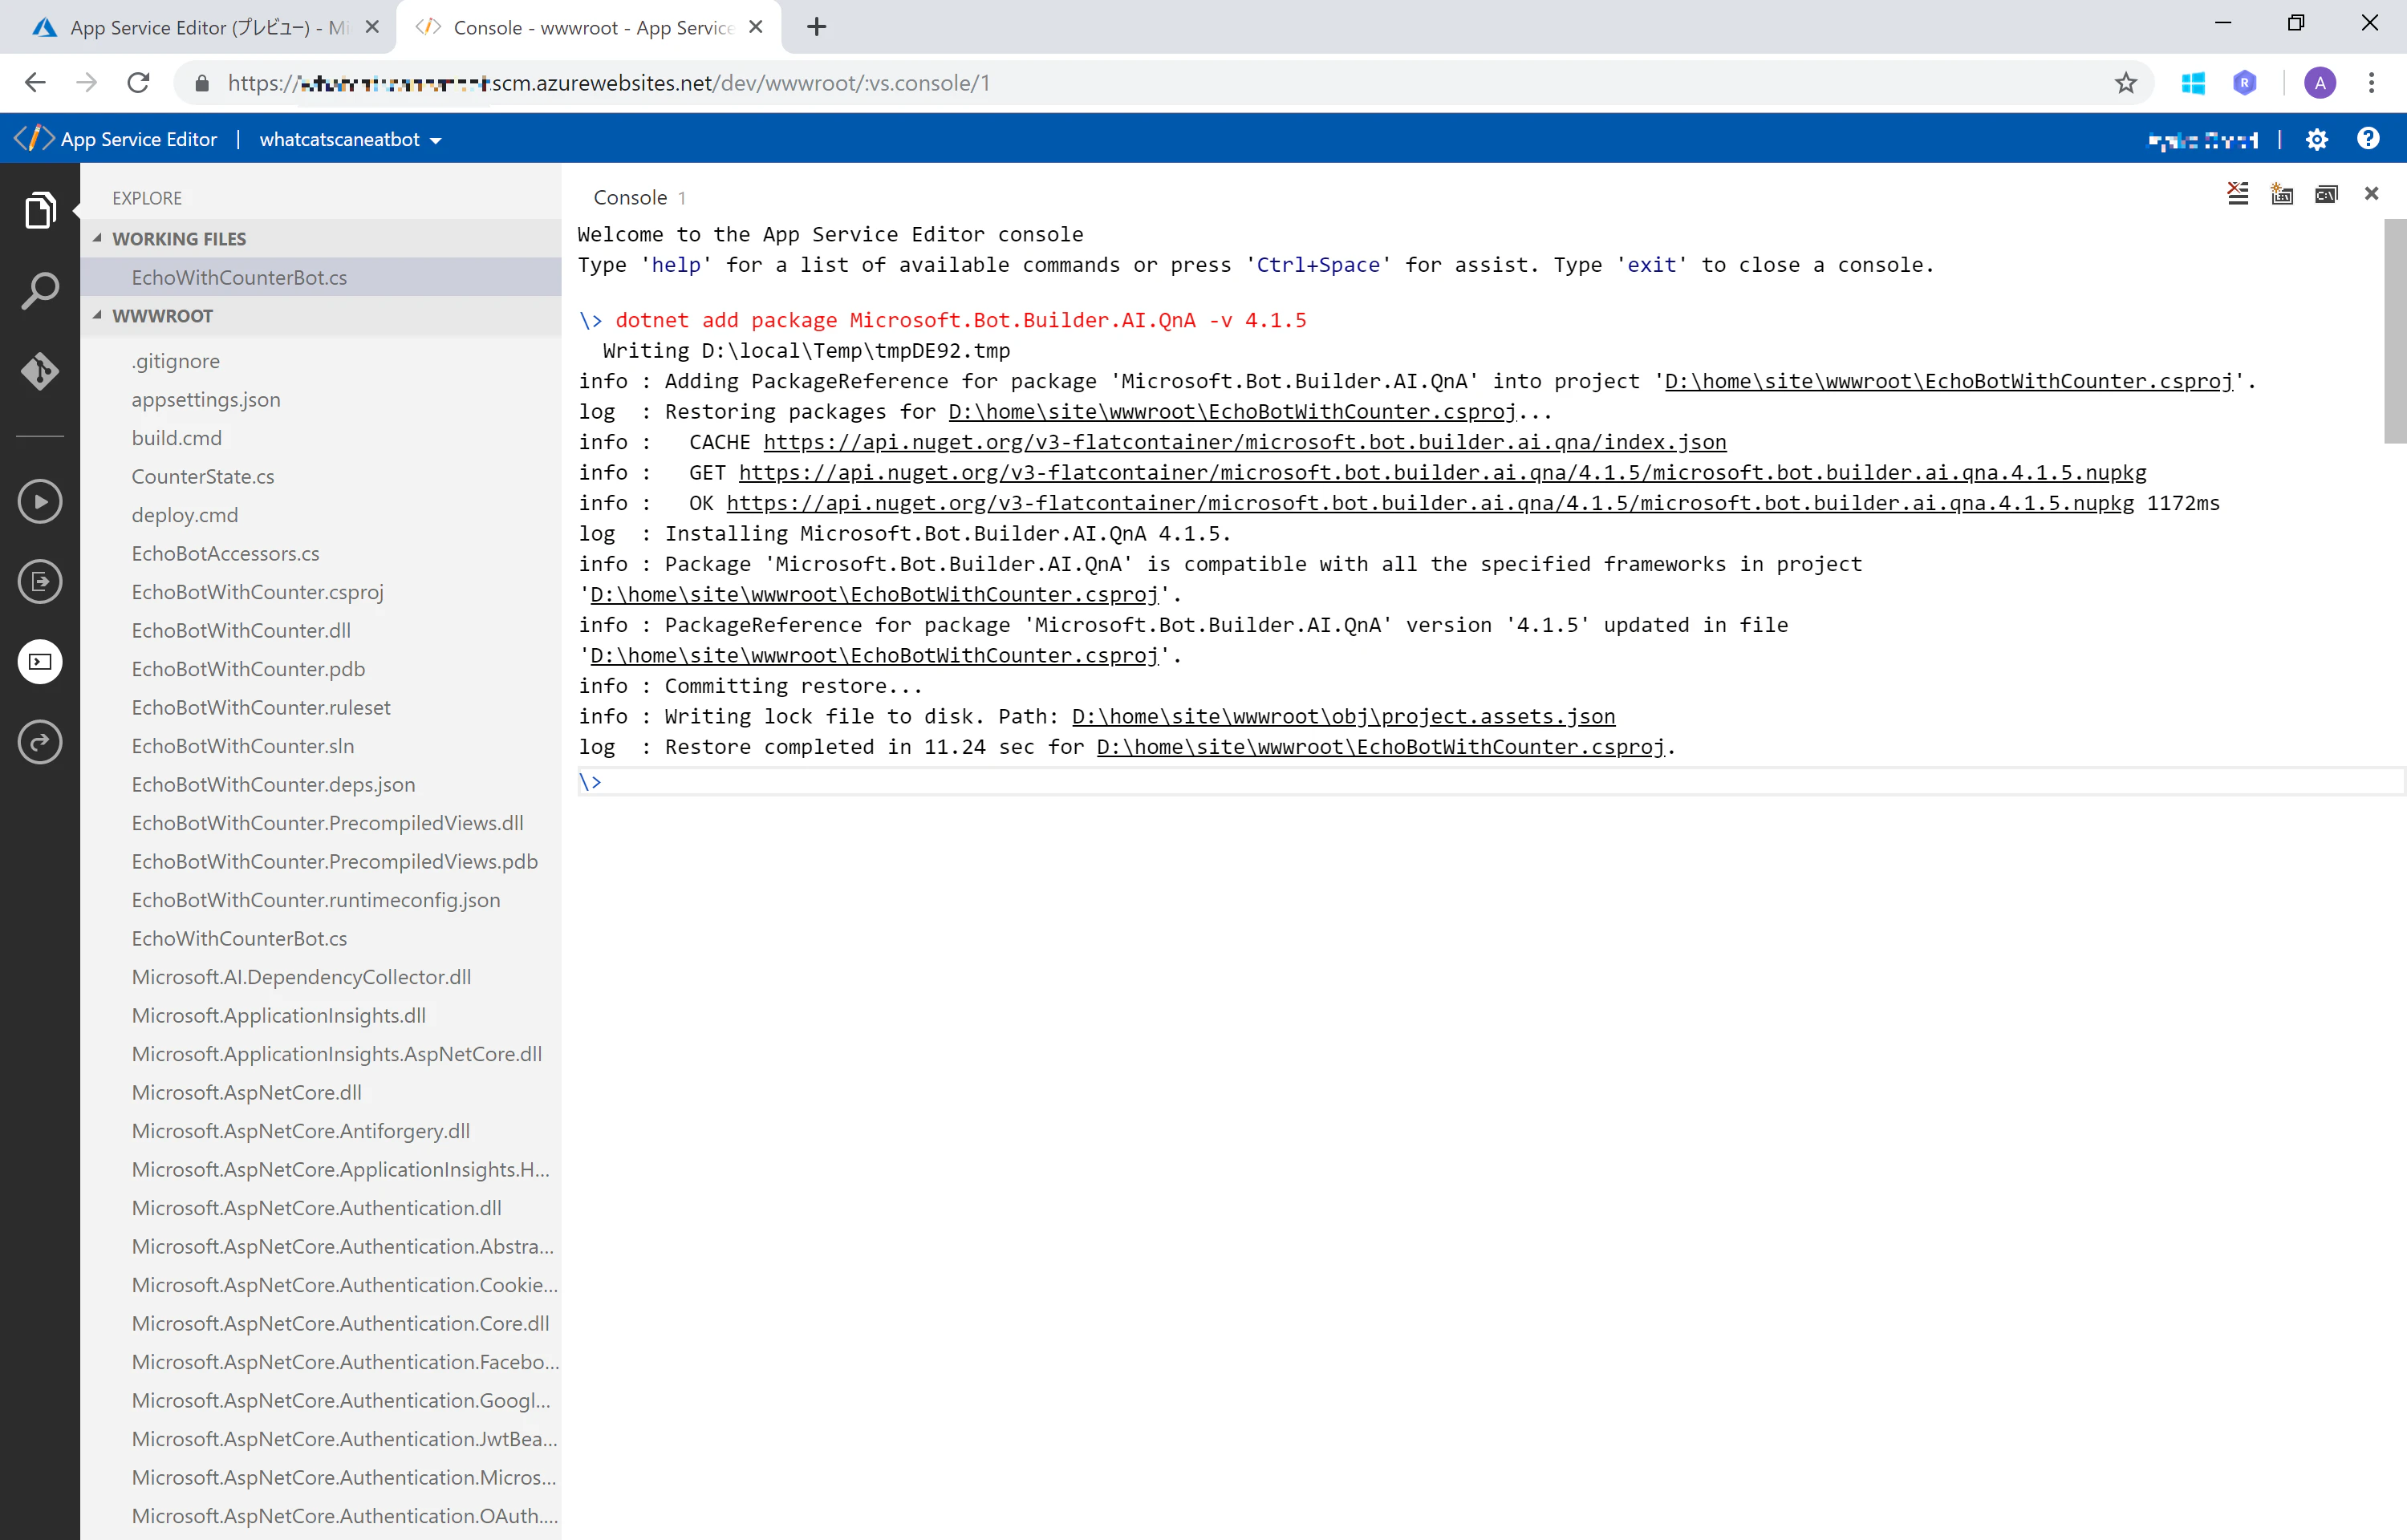Open the Chrome profile avatar
The image size is (2407, 1540).
(2320, 83)
